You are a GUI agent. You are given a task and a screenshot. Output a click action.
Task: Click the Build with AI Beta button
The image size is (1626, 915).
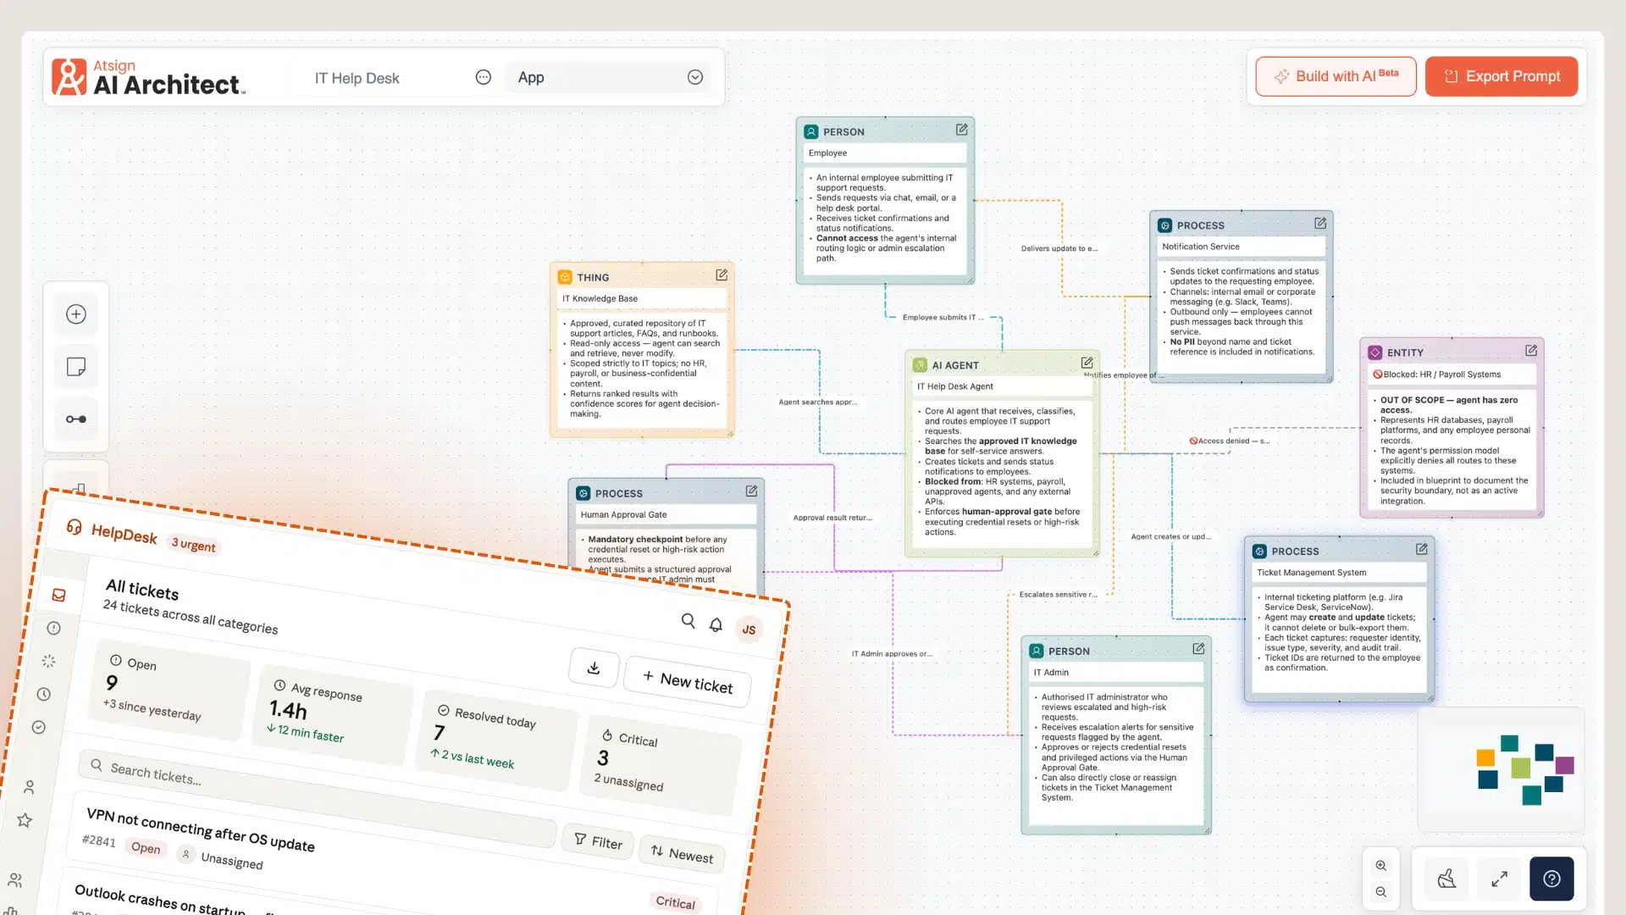pyautogui.click(x=1336, y=76)
